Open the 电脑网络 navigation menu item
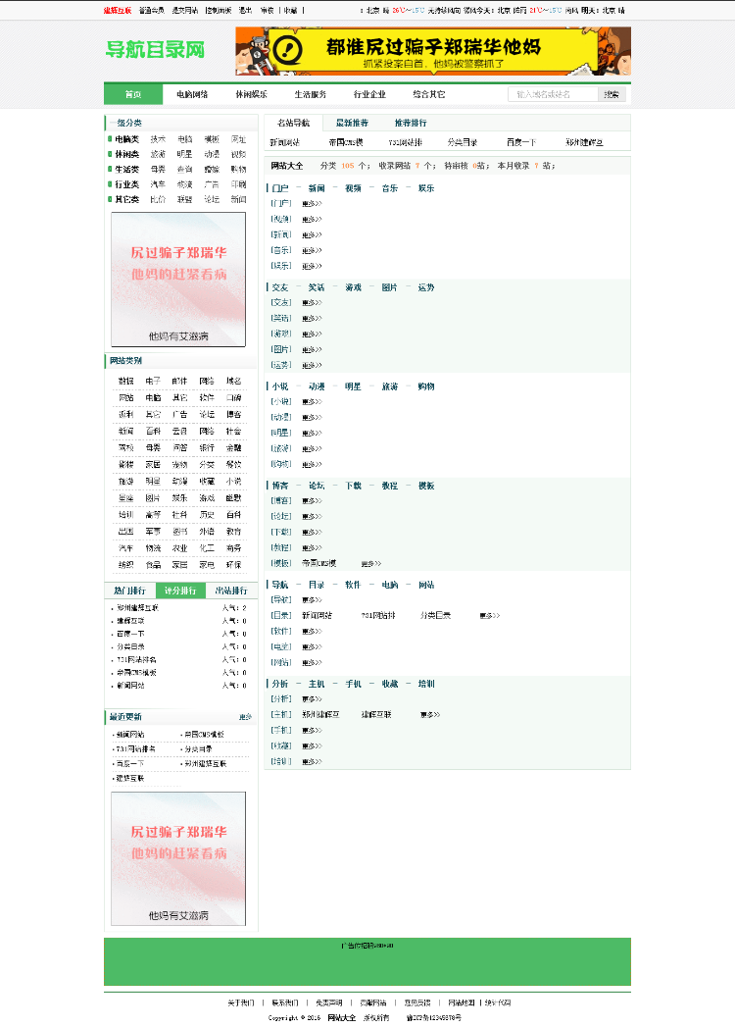The width and height of the screenshot is (735, 1028). tap(192, 94)
